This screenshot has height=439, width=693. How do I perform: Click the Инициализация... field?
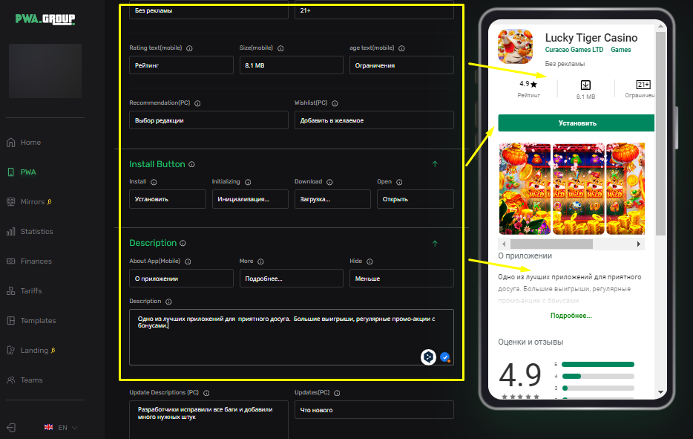tap(250, 199)
